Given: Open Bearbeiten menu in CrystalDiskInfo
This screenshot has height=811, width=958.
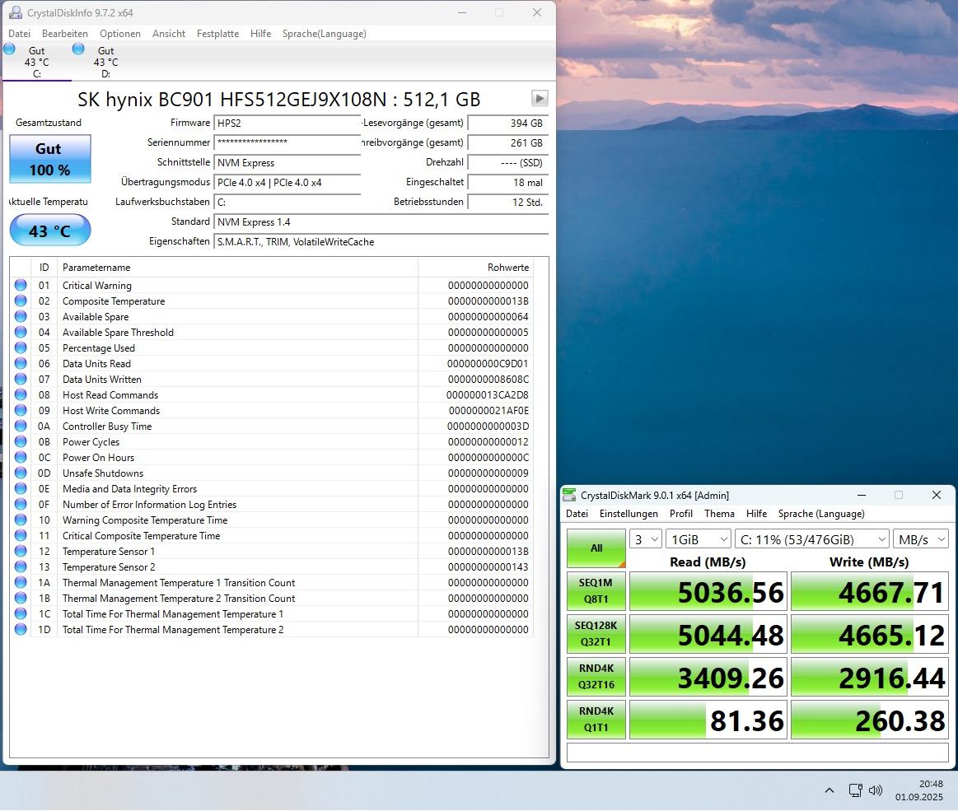Looking at the screenshot, I should (x=65, y=34).
